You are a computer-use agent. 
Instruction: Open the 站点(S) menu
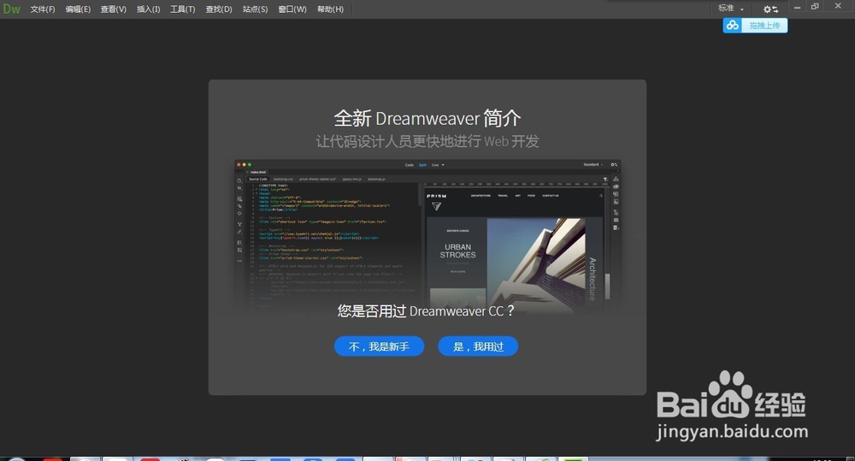click(x=255, y=9)
